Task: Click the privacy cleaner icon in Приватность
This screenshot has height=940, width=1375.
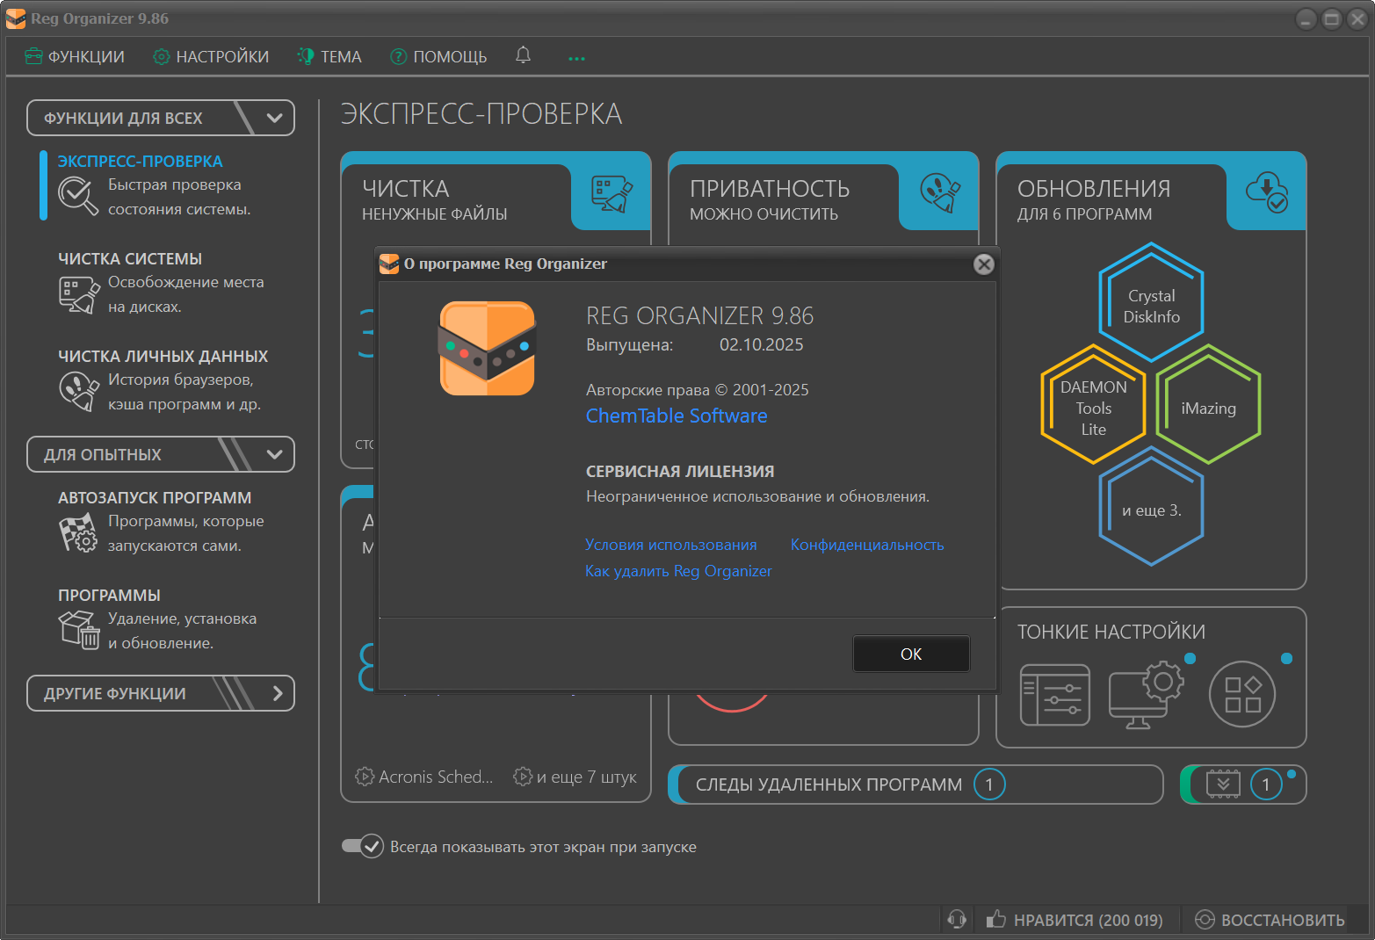Action: click(x=939, y=192)
